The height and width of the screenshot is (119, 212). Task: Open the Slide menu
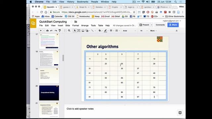pyautogui.click(x=68, y=25)
